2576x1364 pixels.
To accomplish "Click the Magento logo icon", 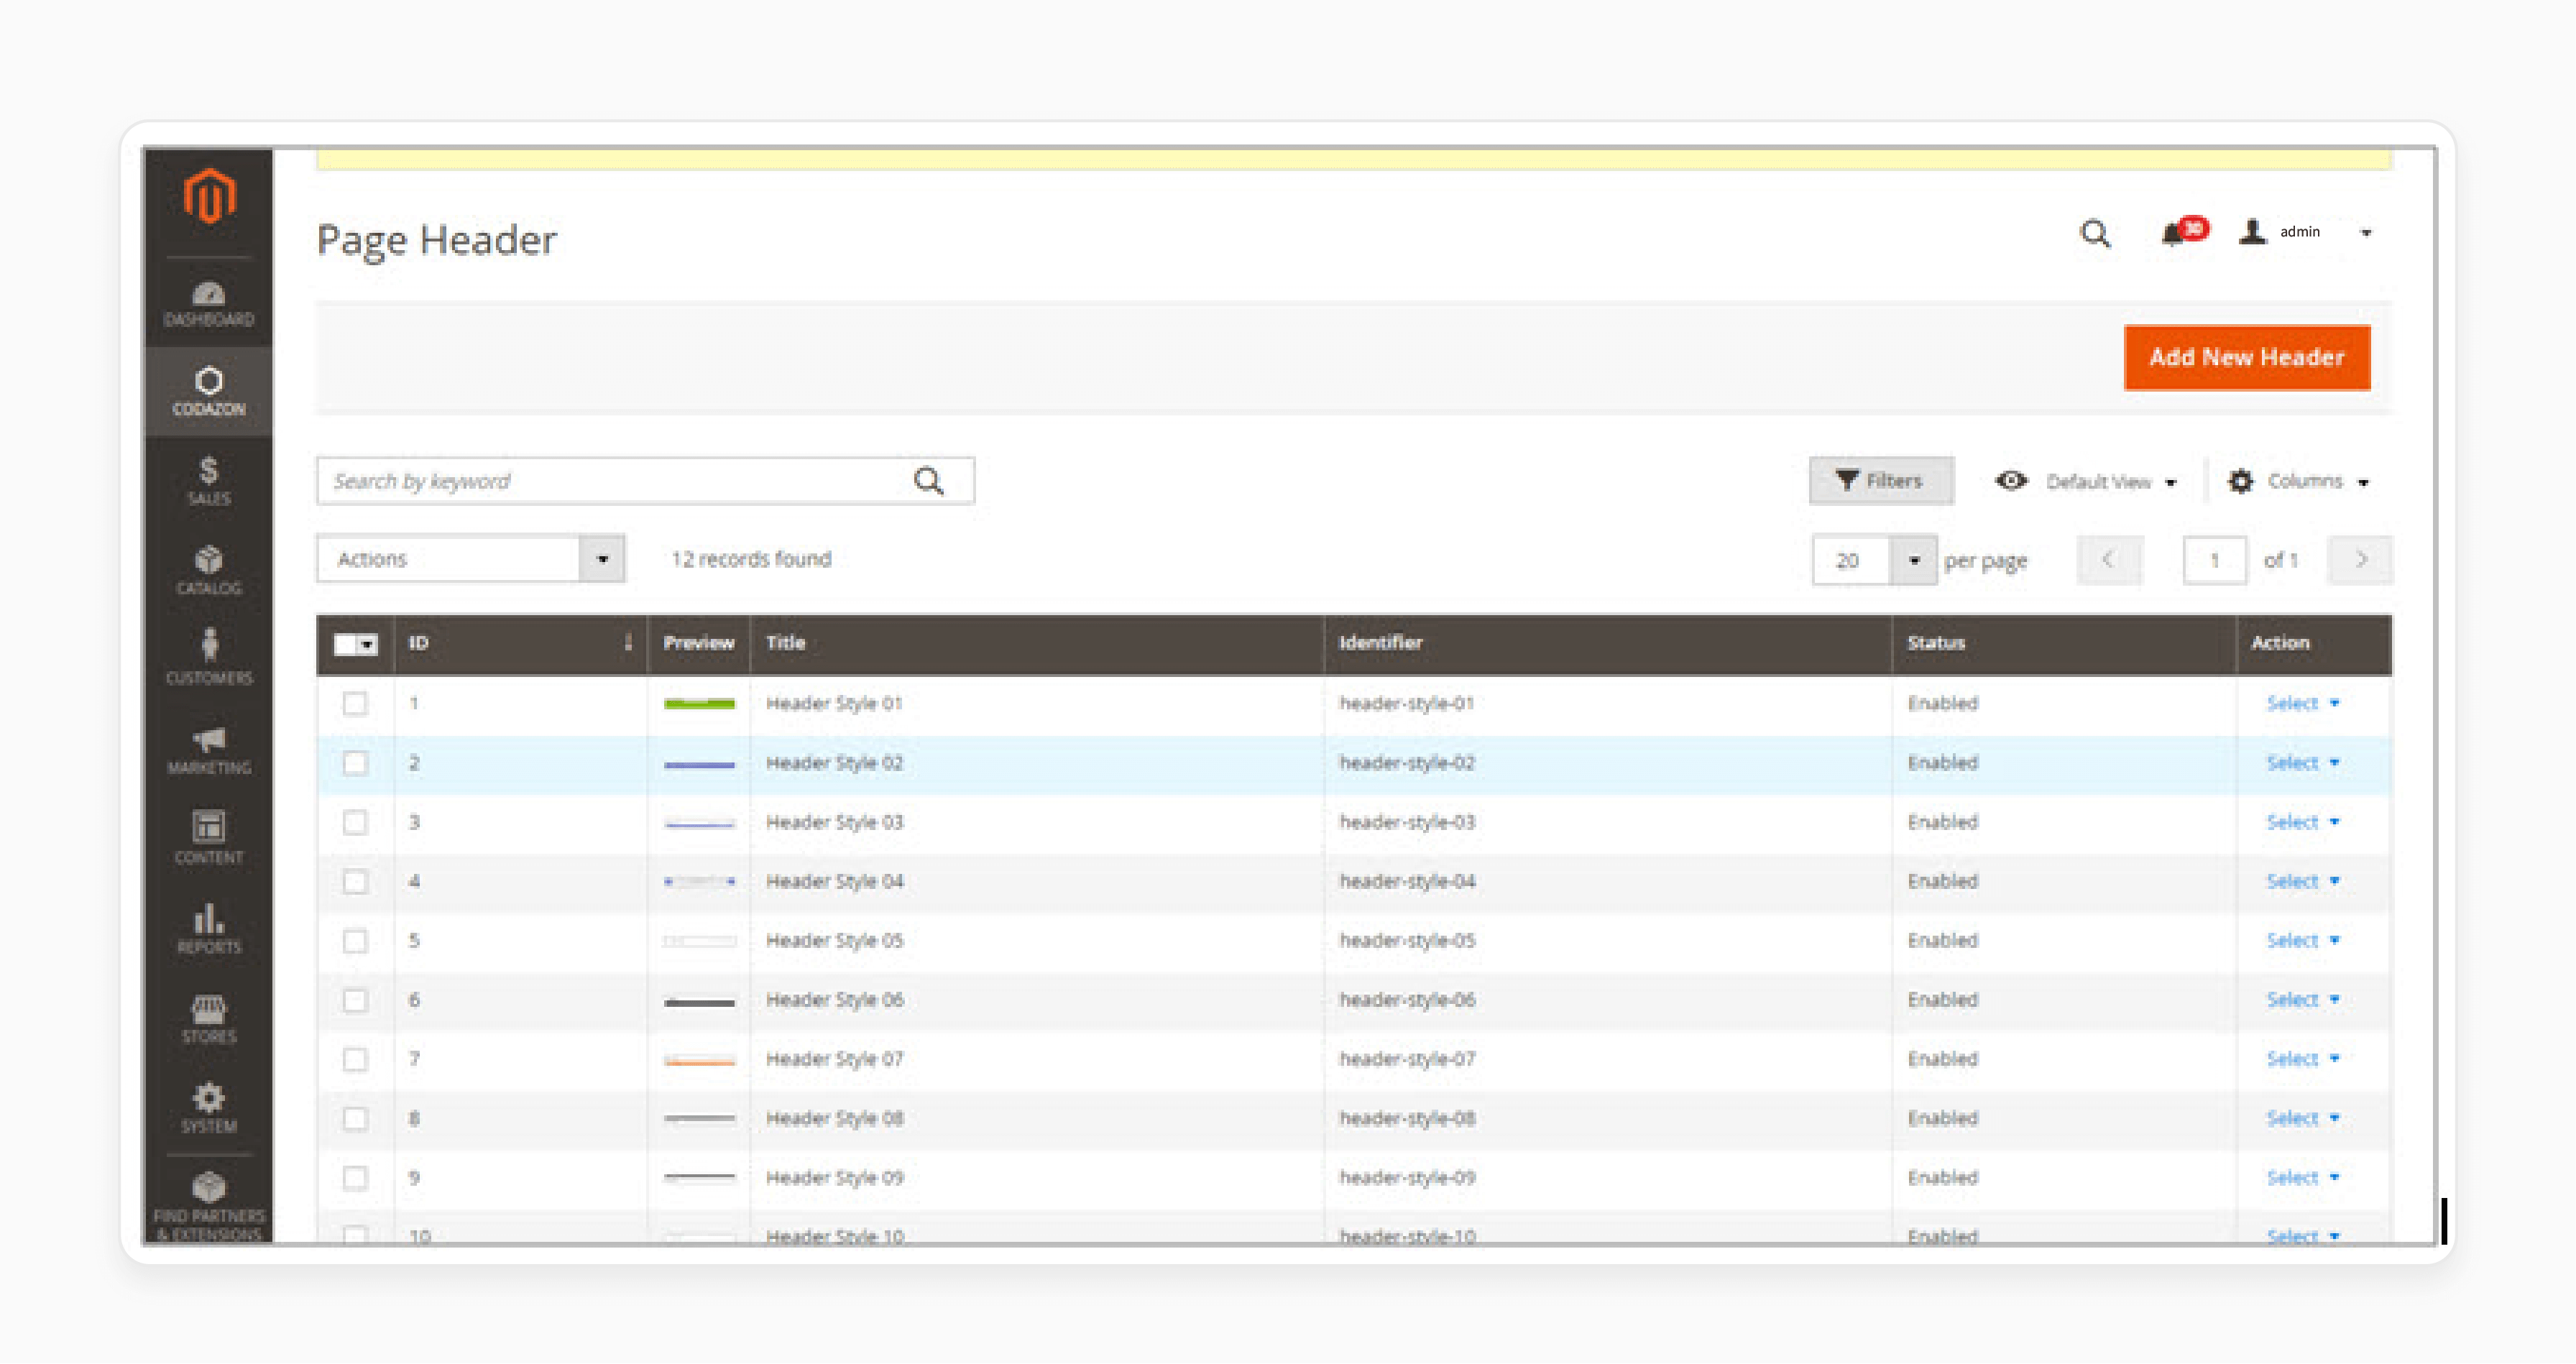I will [209, 195].
